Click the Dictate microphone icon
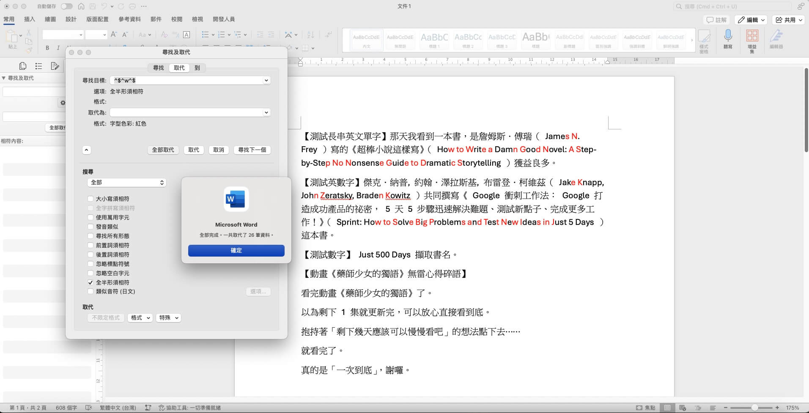 (x=728, y=36)
